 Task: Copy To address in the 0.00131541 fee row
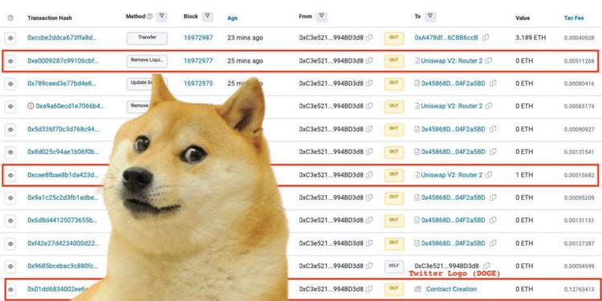point(493,152)
